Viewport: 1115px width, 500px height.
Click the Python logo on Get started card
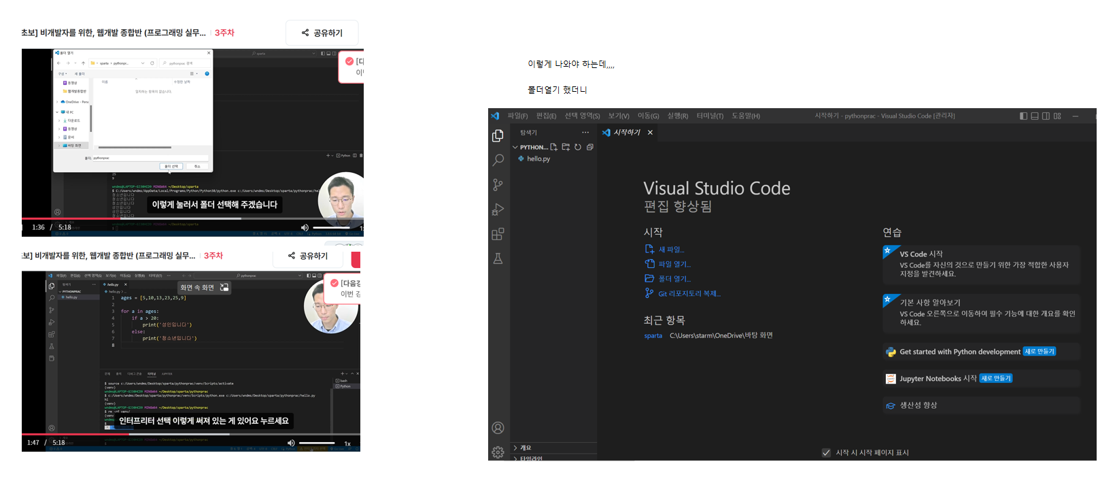891,352
